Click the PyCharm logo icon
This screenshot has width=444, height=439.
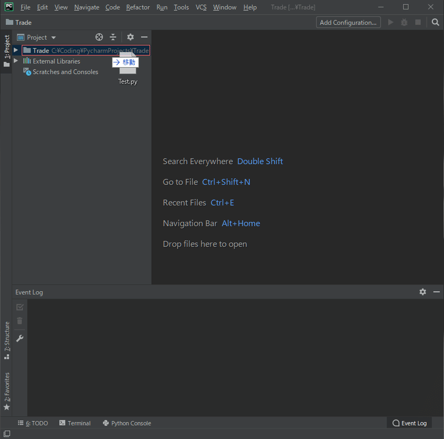(x=9, y=7)
